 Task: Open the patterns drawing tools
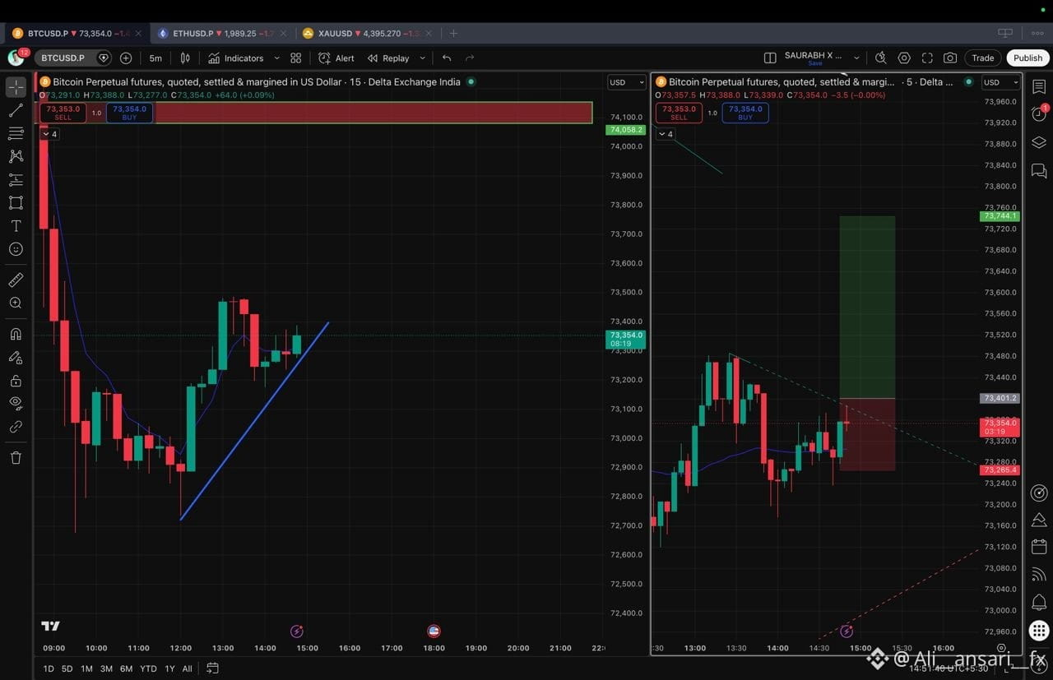click(x=16, y=156)
